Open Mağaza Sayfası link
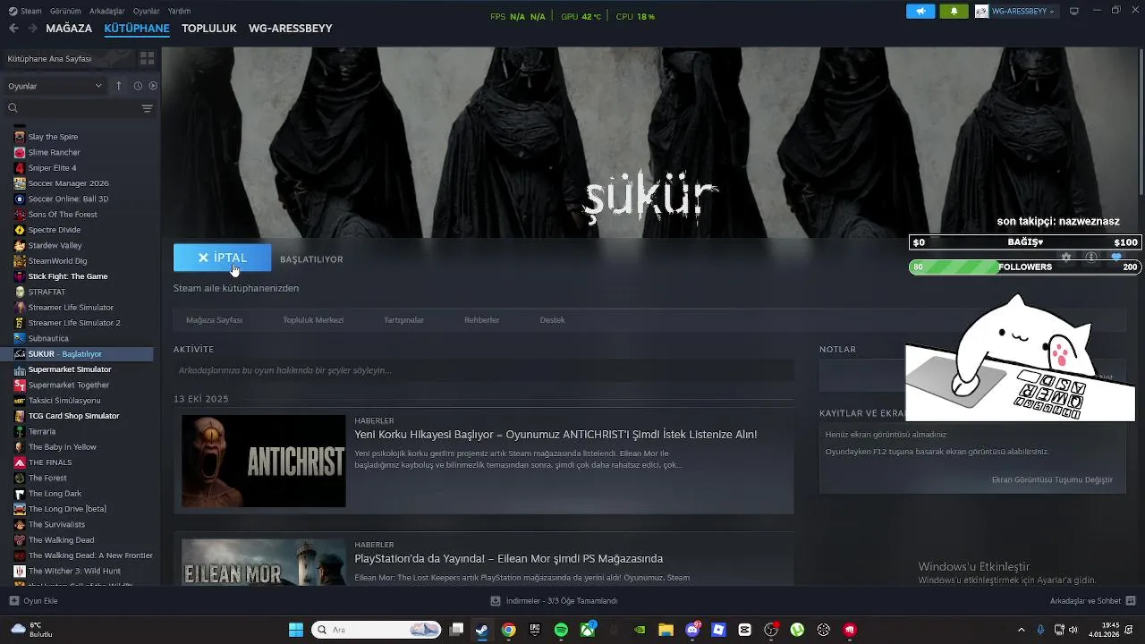Screen dimensions: 1145x644 click(x=214, y=320)
